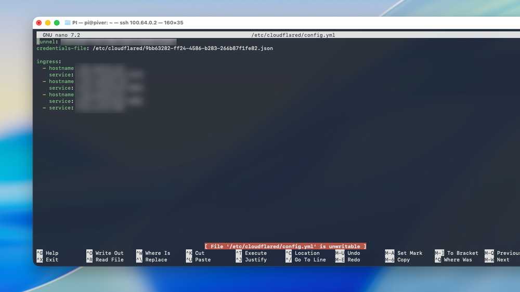520x292 pixels.
Task: Click the 'unwritable' file warning message
Action: pos(285,246)
